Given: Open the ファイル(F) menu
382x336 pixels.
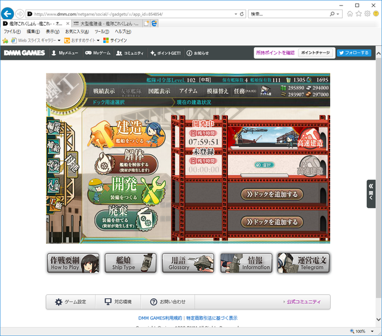Looking at the screenshot, I should click(12, 32).
